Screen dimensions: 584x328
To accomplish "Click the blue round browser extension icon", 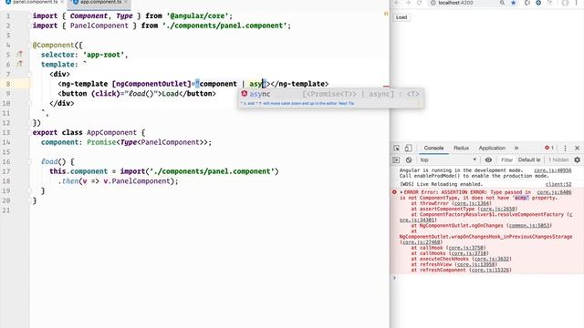I will 538,3.
